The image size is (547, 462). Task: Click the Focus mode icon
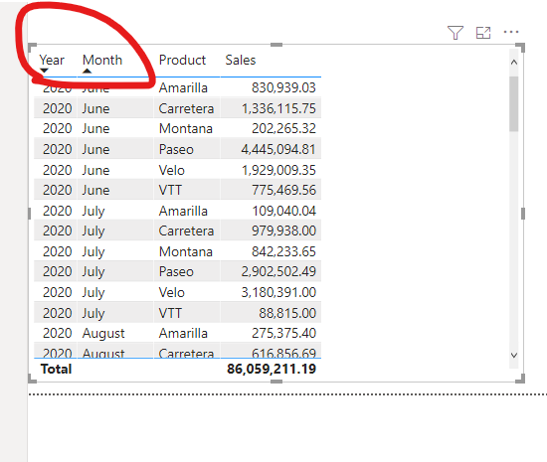tap(483, 33)
